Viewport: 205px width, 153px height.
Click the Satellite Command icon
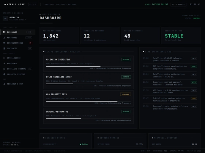pos(4,69)
